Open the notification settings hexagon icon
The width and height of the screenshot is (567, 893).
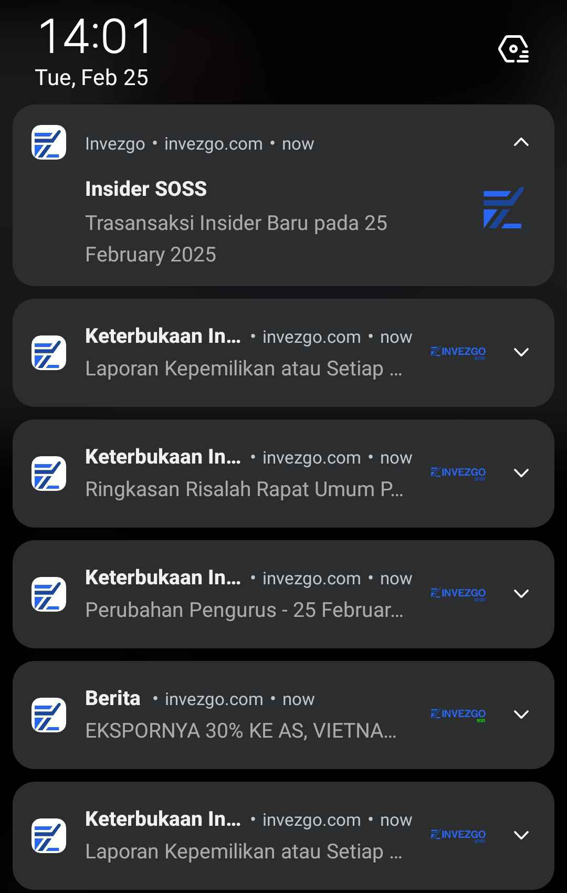click(x=513, y=49)
